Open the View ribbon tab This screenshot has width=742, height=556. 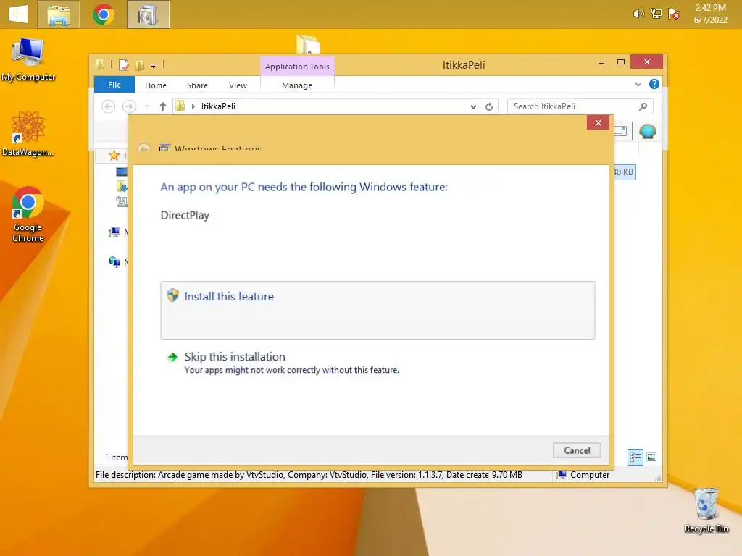tap(238, 85)
